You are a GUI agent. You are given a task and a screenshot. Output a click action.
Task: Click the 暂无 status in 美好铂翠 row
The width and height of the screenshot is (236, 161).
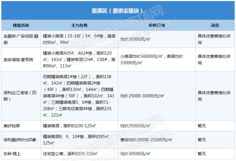pyautogui.click(x=202, y=126)
